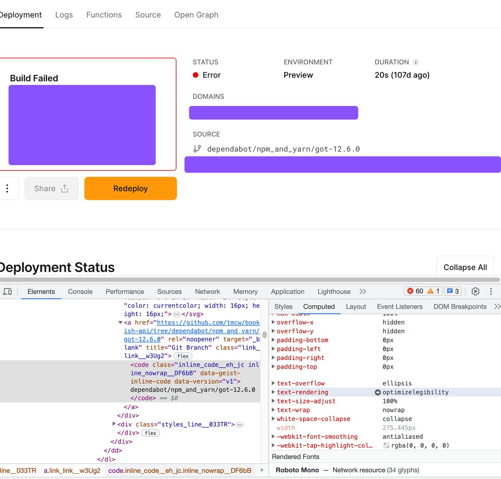Click the rgba color swatch for tap-highlight
Image resolution: width=501 pixels, height=479 pixels.
pyautogui.click(x=386, y=446)
